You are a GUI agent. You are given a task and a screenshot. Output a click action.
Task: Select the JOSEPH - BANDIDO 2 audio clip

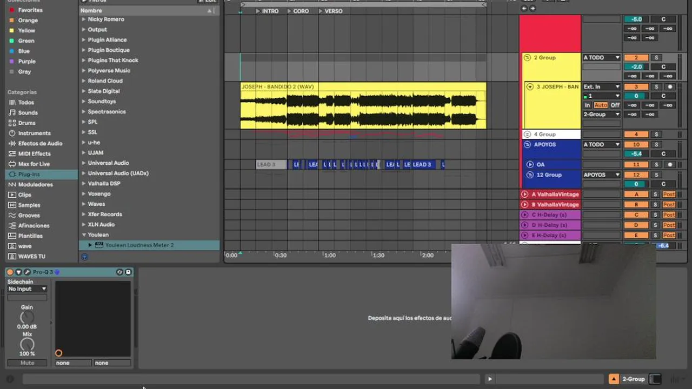pos(363,106)
